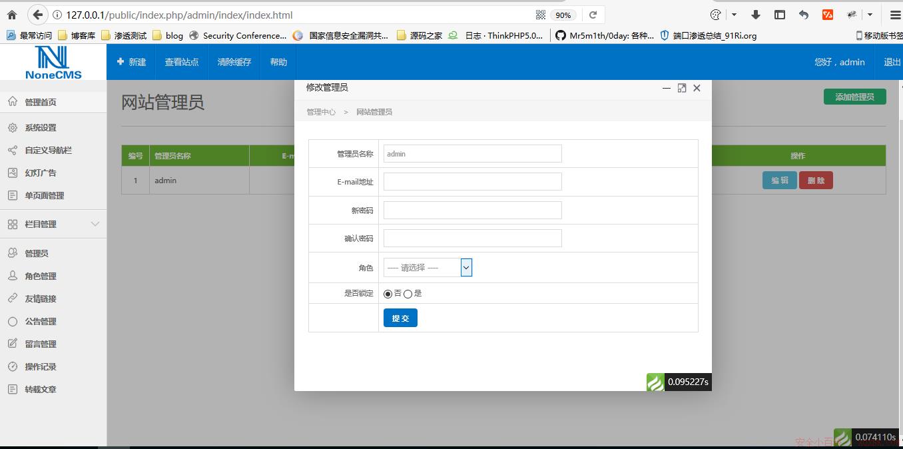Screen dimensions: 903x449
Task: Open dropdown arrow next to cookie extension
Action: click(734, 15)
